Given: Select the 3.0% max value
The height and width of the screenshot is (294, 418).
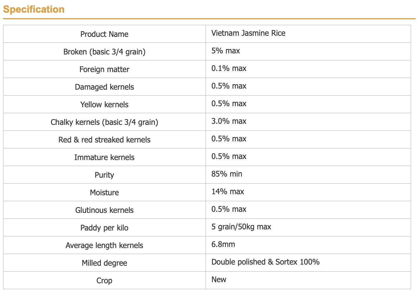Looking at the screenshot, I should coord(229,121).
